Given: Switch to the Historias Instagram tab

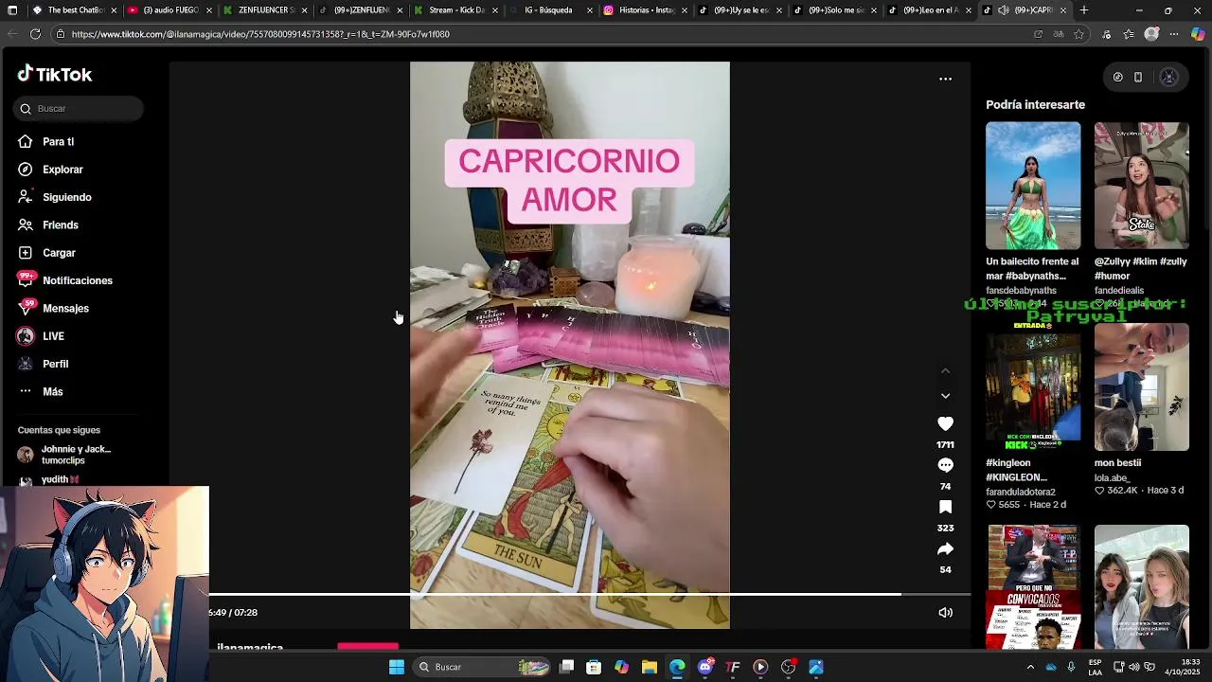Looking at the screenshot, I should coord(647,10).
